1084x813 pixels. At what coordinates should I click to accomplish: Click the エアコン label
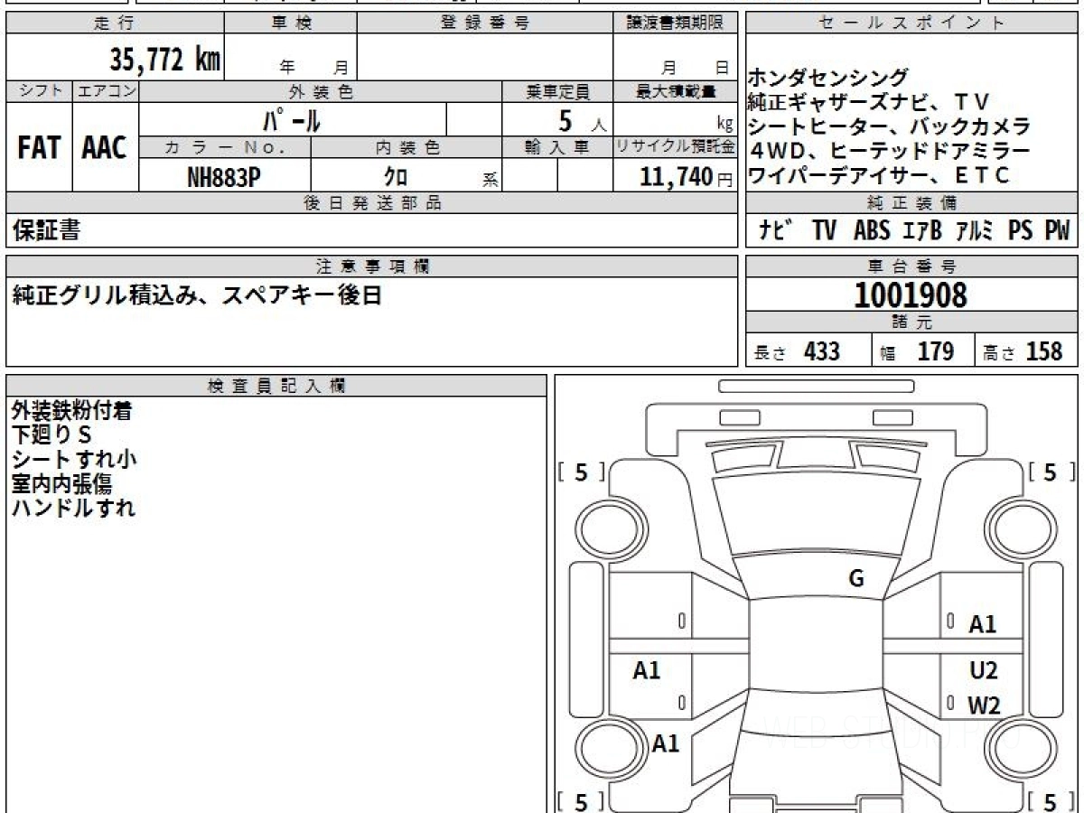[106, 91]
